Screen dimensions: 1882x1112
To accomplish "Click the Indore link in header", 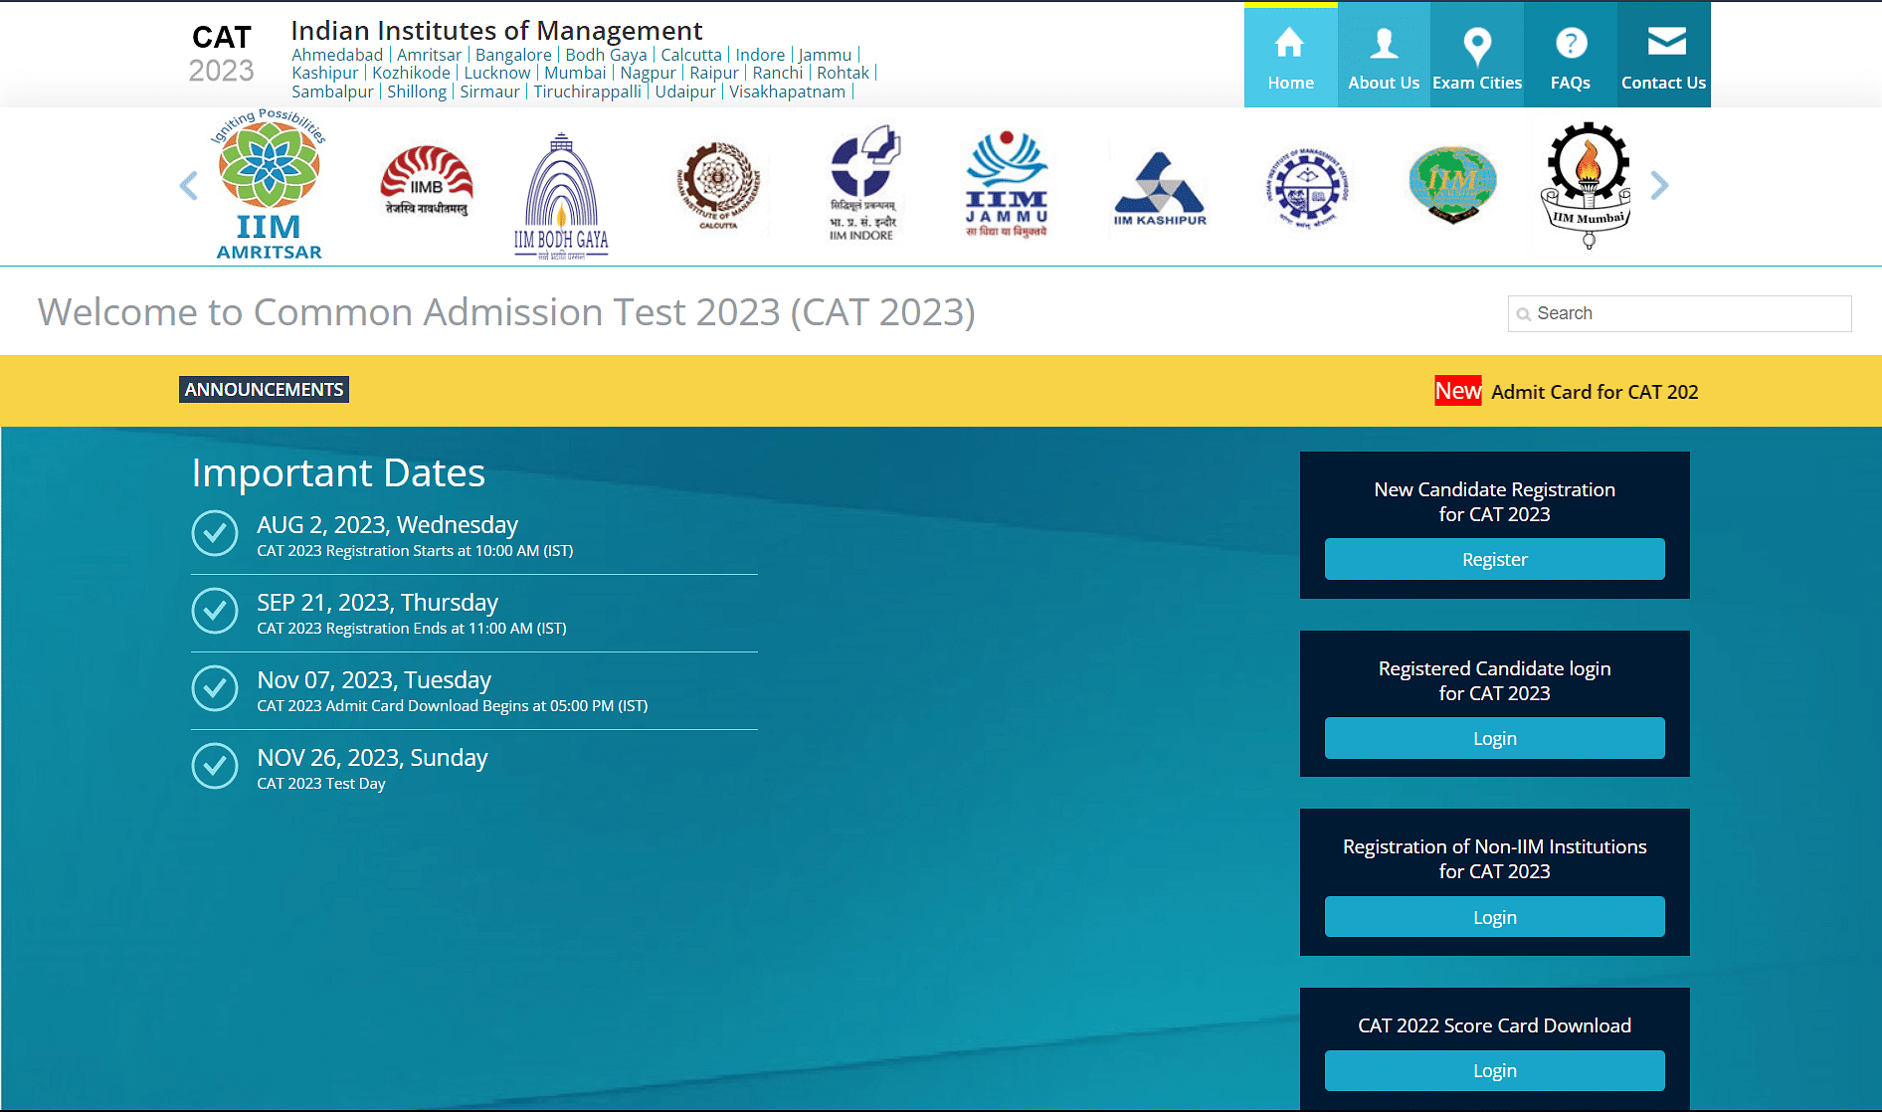I will [760, 55].
